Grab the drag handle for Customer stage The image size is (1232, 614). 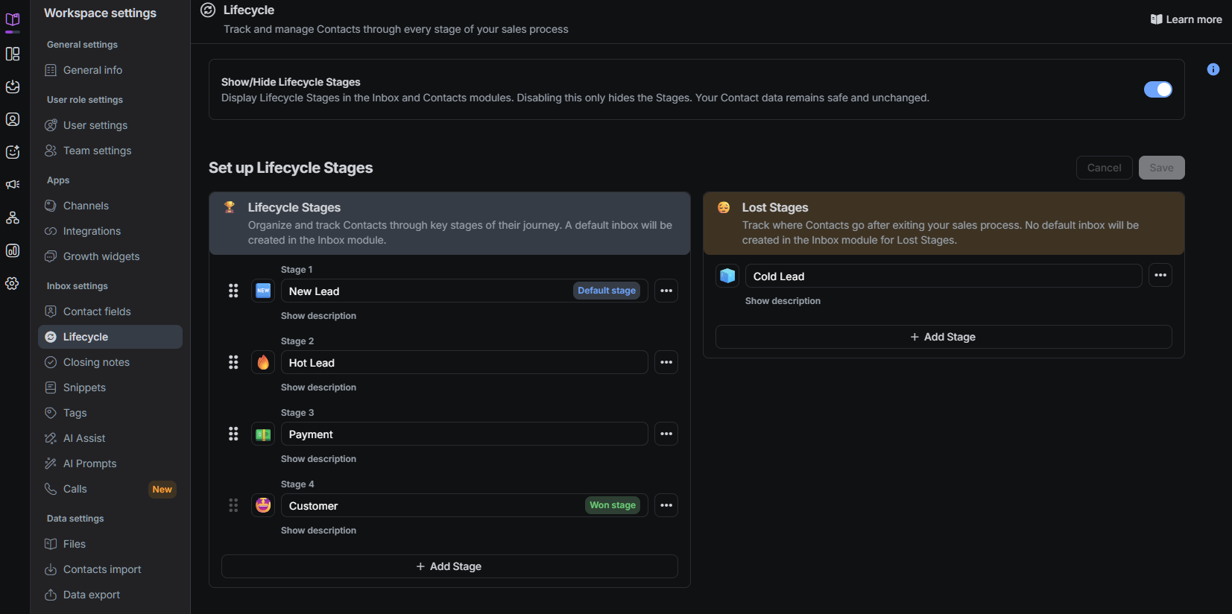pyautogui.click(x=233, y=505)
